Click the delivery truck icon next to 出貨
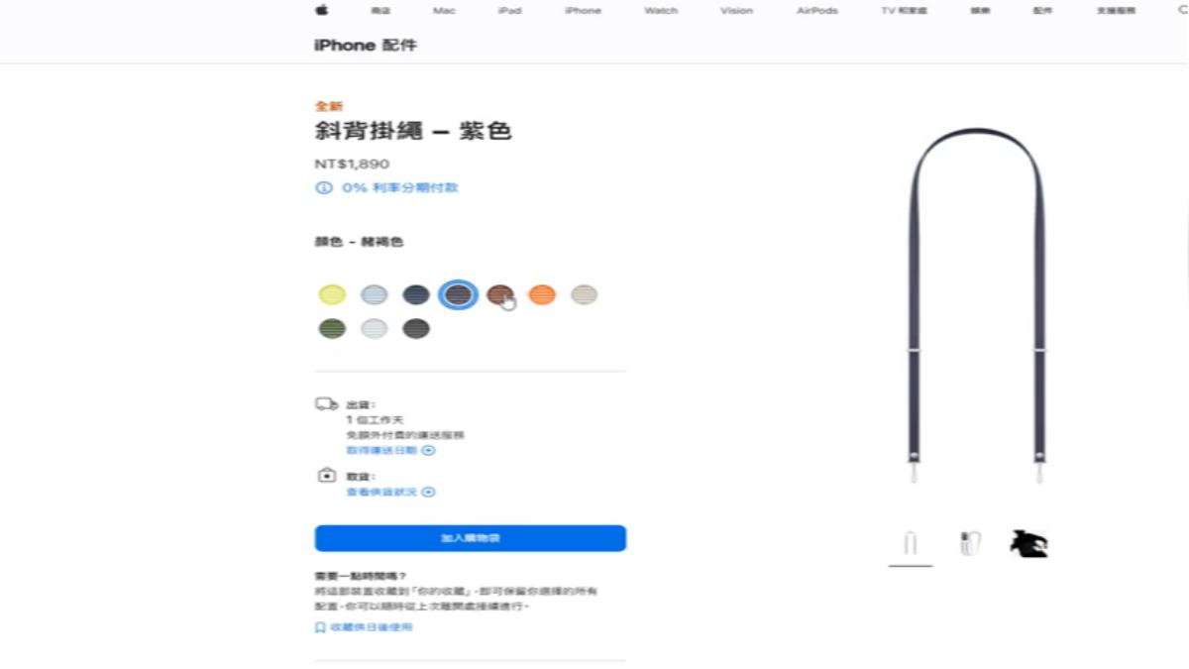Screen dimensions: 1189x669 coord(327,404)
